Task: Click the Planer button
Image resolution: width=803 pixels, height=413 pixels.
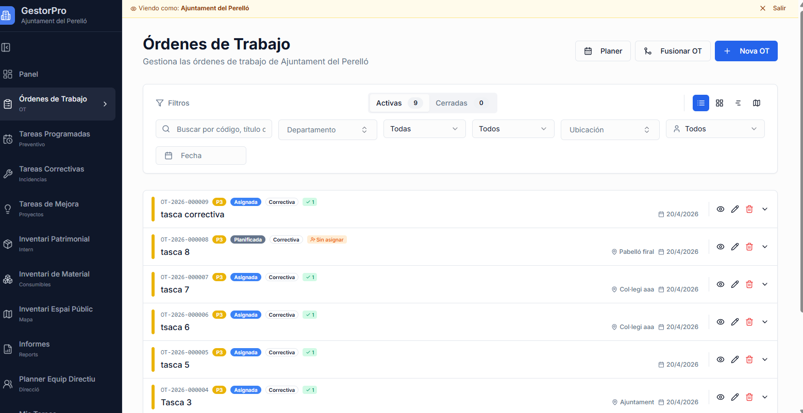Action: tap(603, 51)
